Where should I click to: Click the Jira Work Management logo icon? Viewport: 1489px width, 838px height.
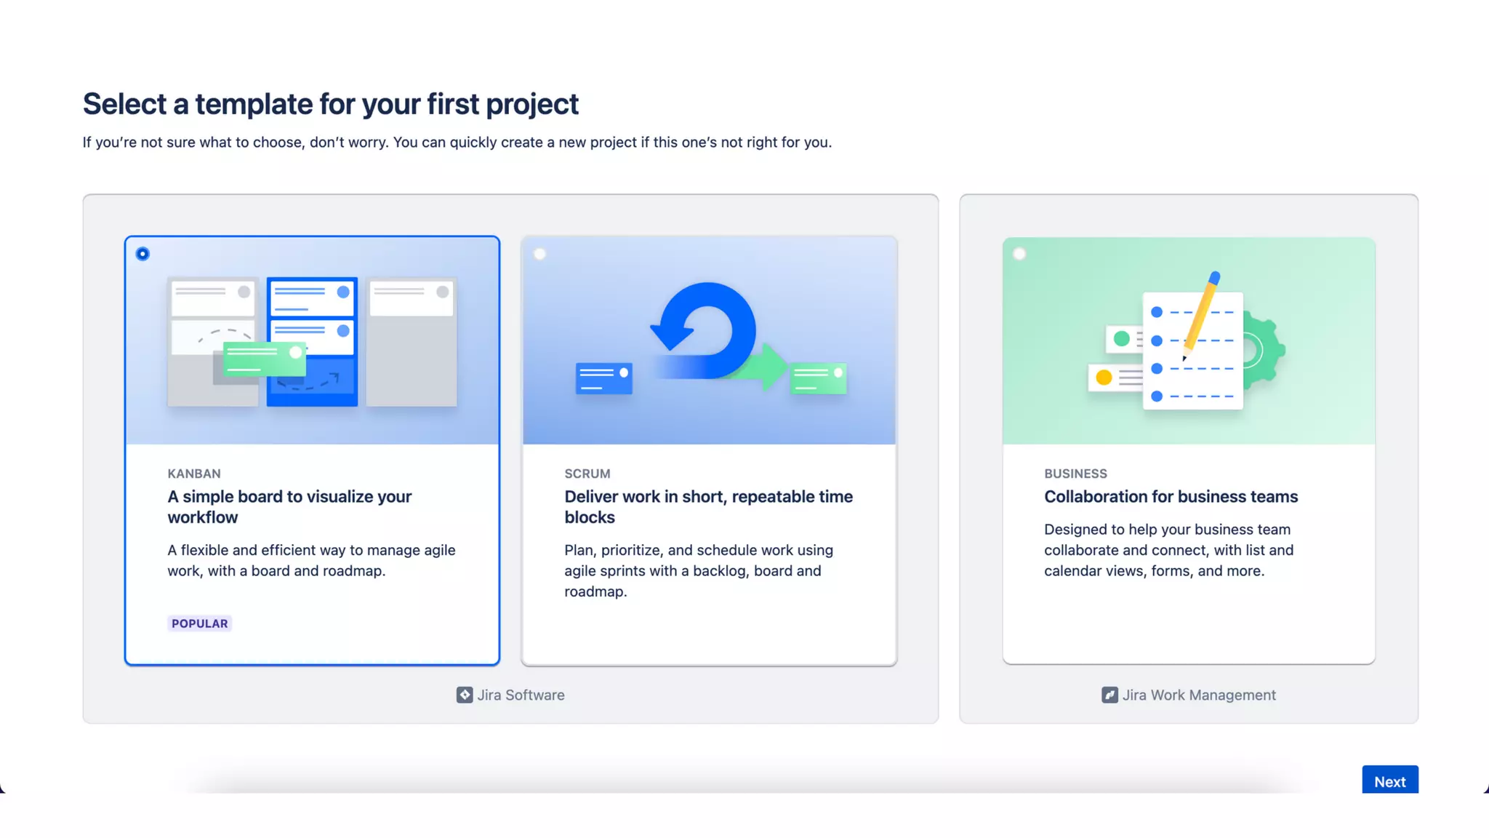pyautogui.click(x=1109, y=695)
